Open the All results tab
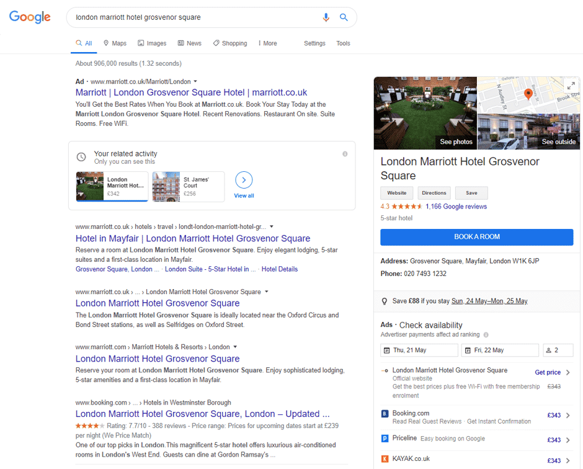Viewport: 583px width, 469px height. 84,43
